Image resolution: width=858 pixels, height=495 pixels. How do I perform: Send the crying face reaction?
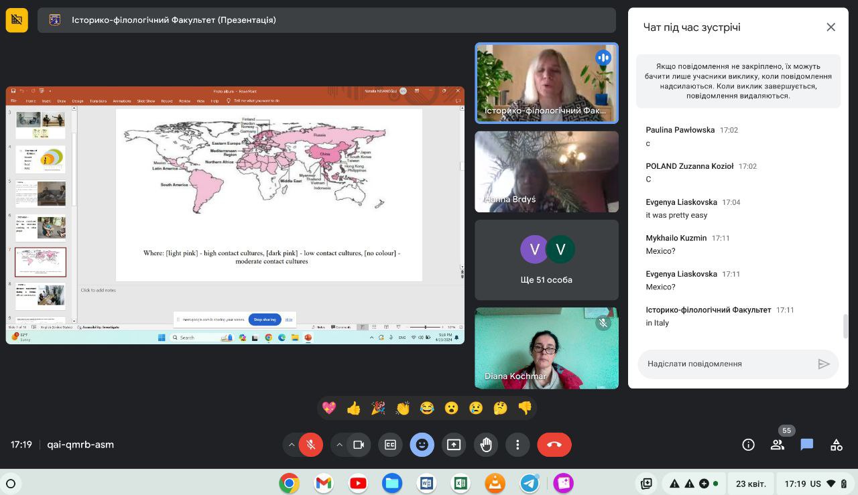tap(476, 408)
